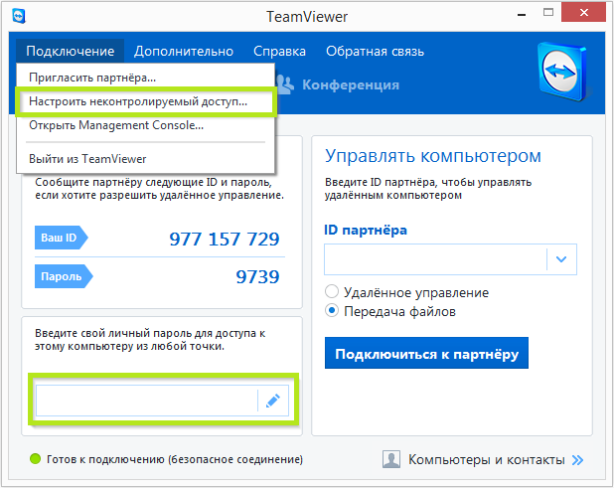Expand the ID партнёра dropdown arrow
The width and height of the screenshot is (614, 488).
pyautogui.click(x=561, y=259)
